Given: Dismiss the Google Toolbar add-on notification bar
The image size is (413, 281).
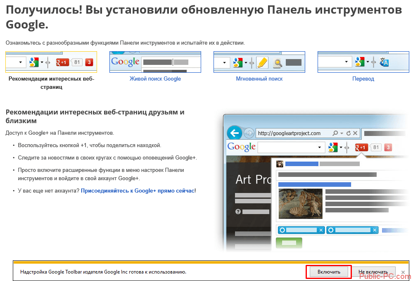Looking at the screenshot, I should [x=403, y=272].
